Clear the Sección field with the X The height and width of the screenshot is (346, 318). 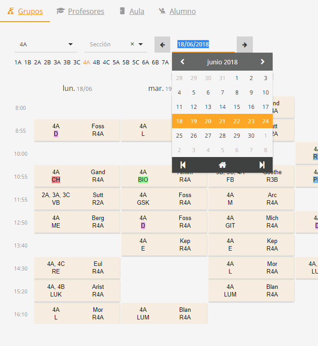pyautogui.click(x=132, y=44)
